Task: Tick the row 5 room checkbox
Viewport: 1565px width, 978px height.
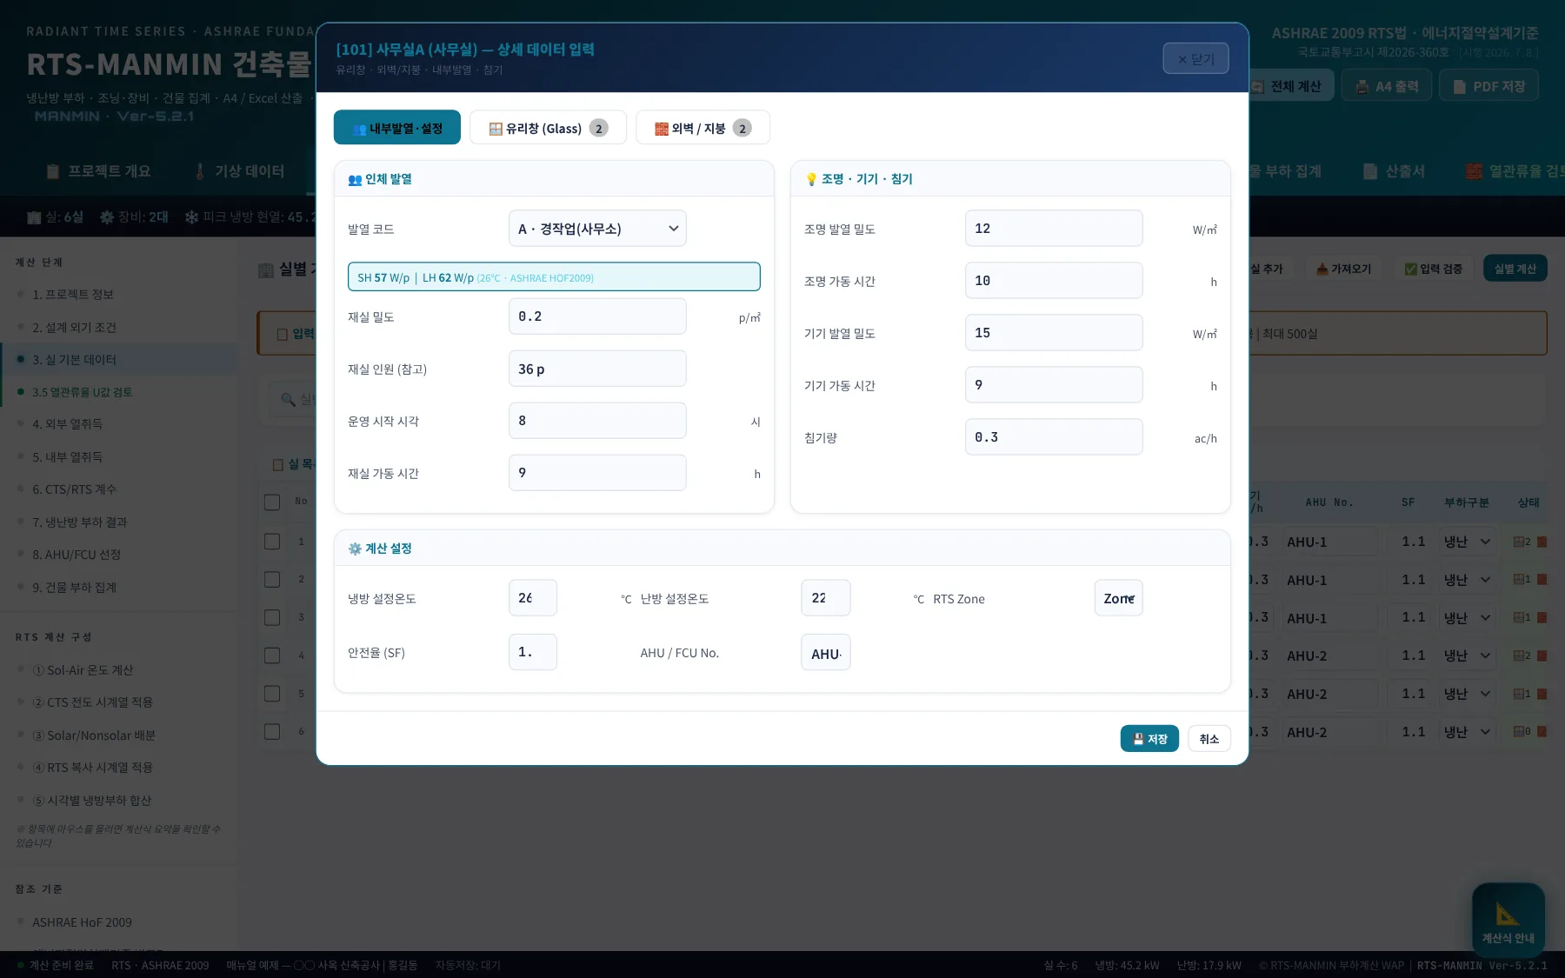Action: [272, 694]
